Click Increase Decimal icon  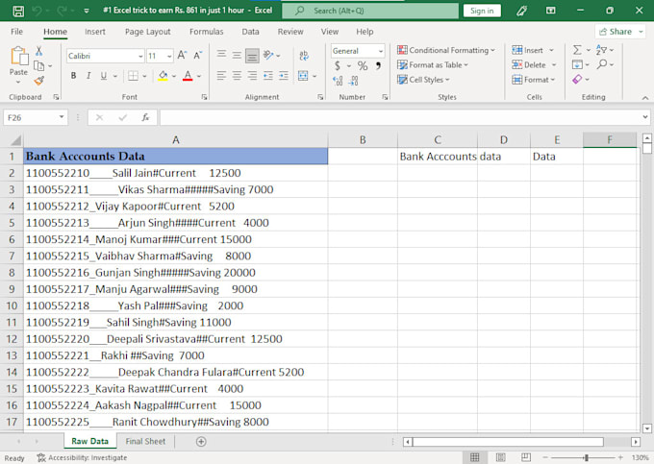tap(338, 81)
